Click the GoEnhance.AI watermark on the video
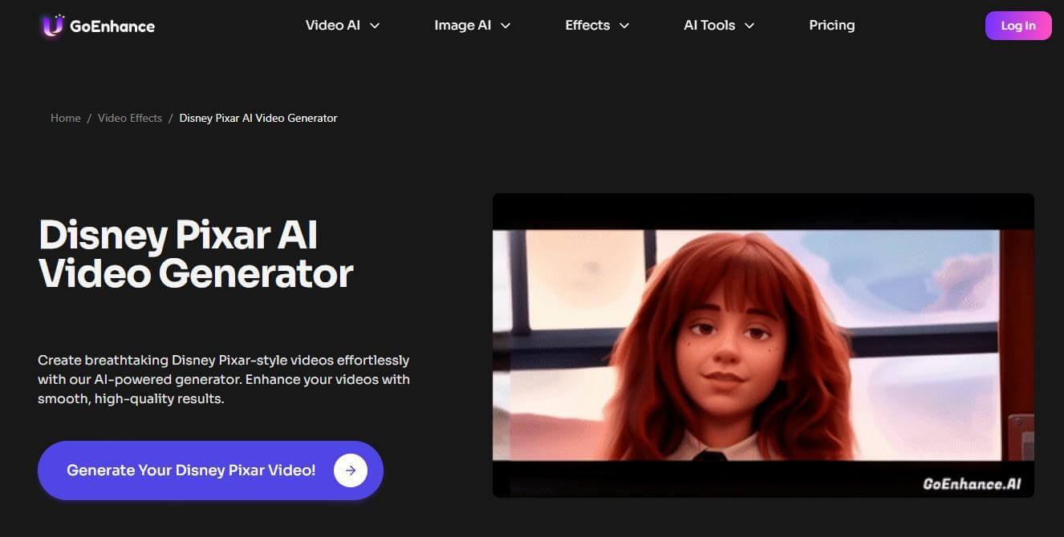 (972, 482)
